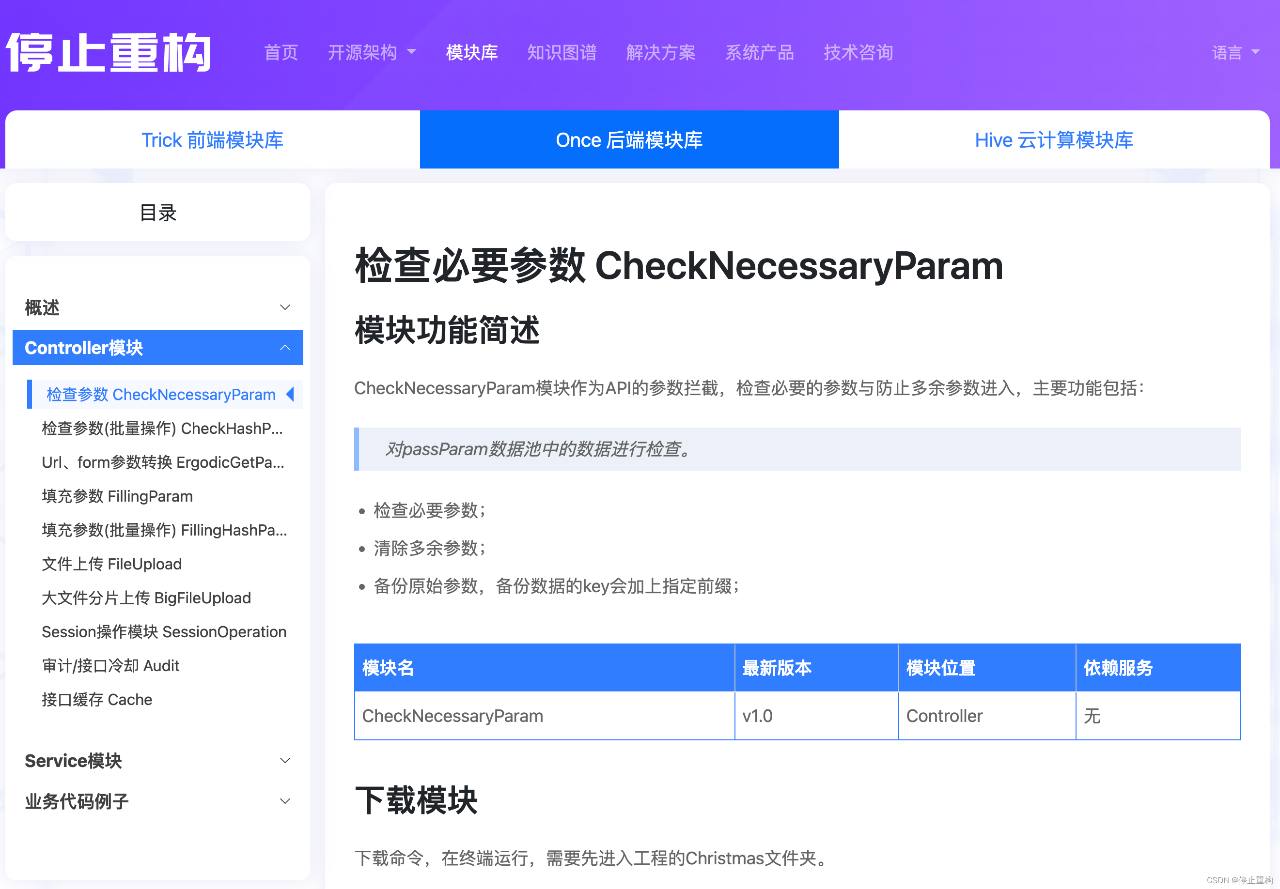Image resolution: width=1280 pixels, height=889 pixels.
Task: Switch to Trick 前端模块库 tab
Action: click(212, 140)
